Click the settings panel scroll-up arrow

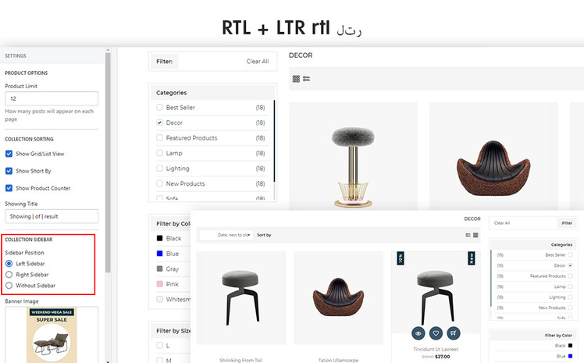click(x=108, y=50)
